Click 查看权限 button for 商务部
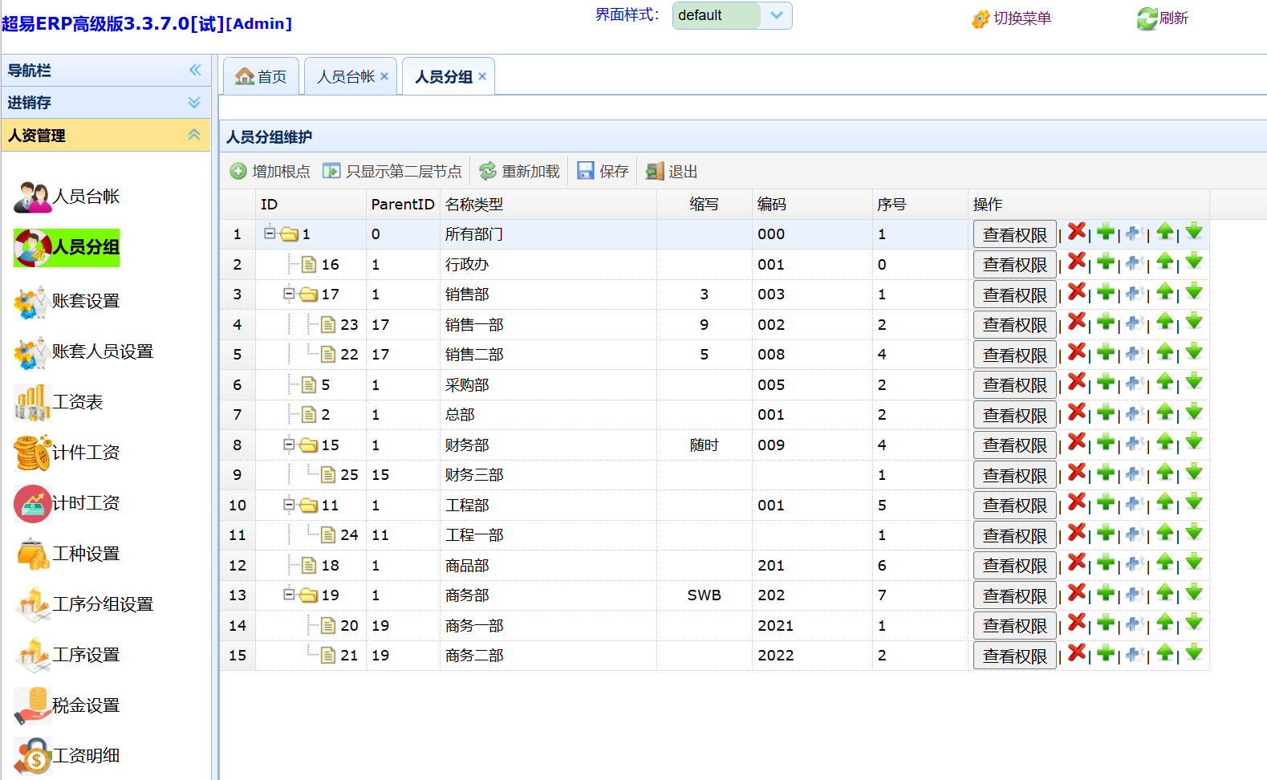The image size is (1267, 780). click(1014, 595)
